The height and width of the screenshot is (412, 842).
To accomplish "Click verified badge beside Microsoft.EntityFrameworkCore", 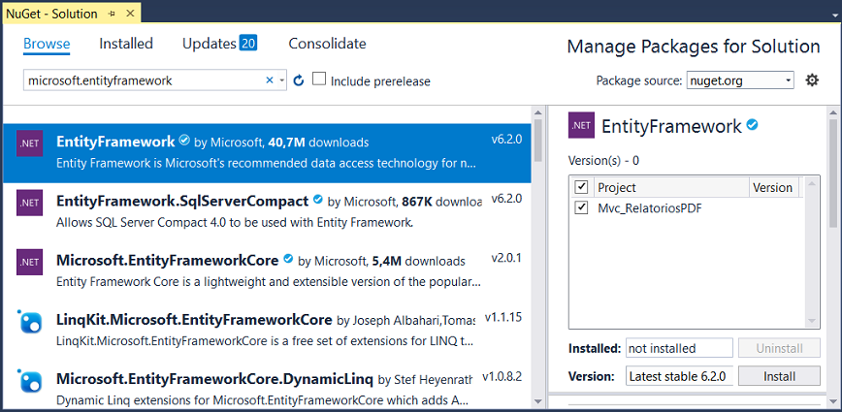I will click(x=288, y=260).
